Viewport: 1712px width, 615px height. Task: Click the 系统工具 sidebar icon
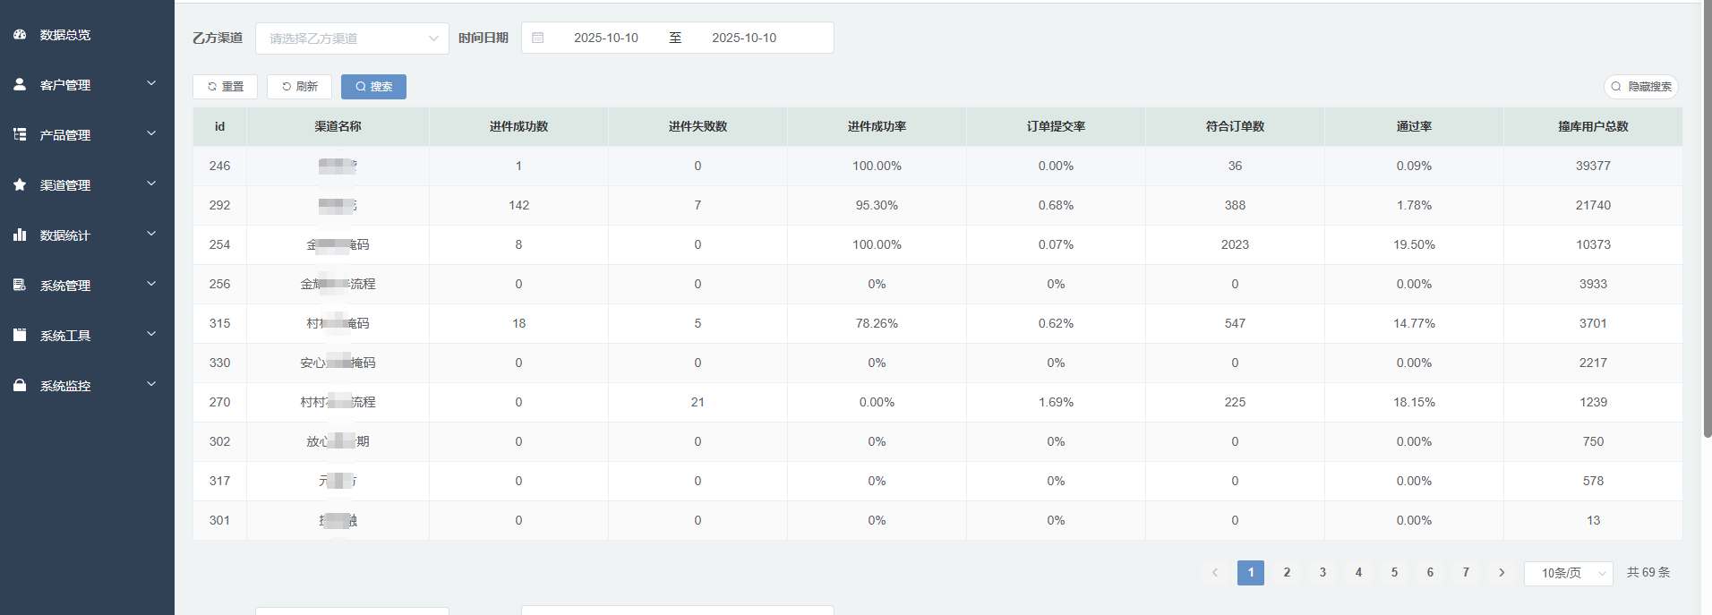point(20,335)
